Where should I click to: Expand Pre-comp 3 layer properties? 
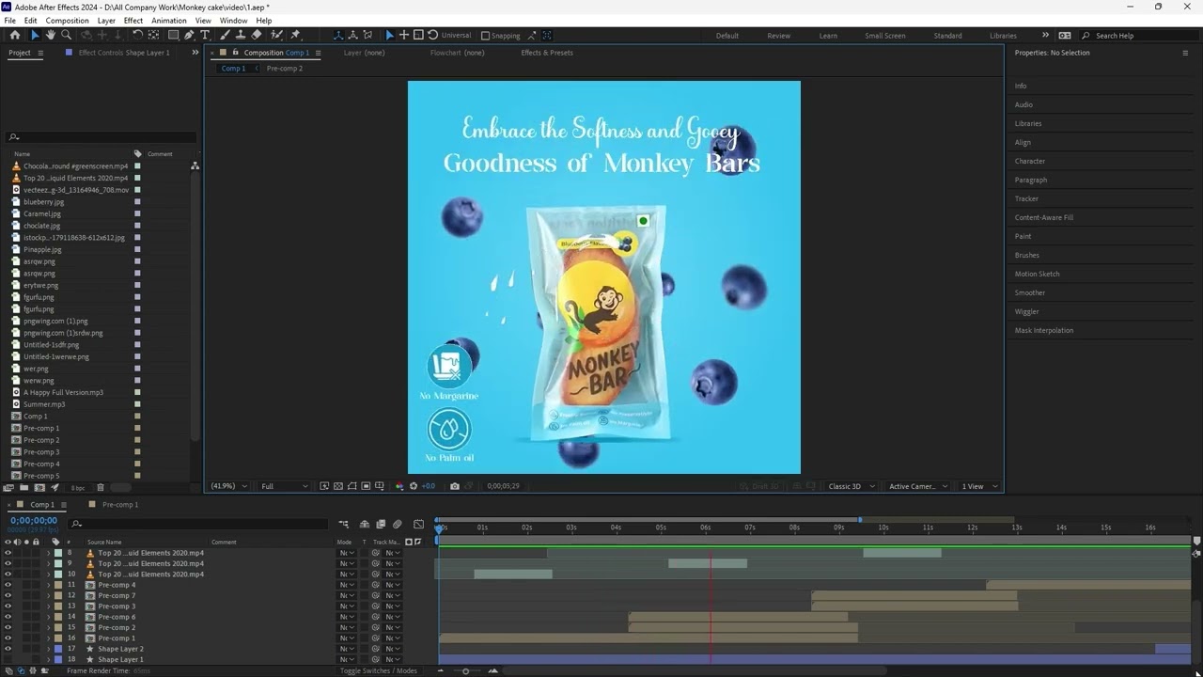click(48, 606)
